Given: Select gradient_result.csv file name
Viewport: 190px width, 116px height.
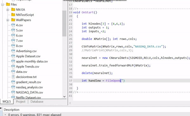Looking at the screenshot, I should click(29, 82).
